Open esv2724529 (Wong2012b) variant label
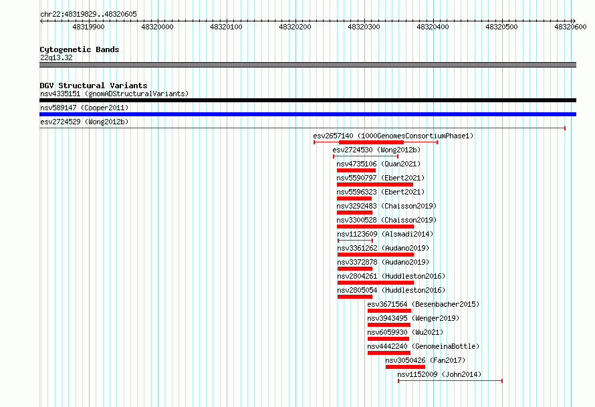Image resolution: width=595 pixels, height=407 pixels. (x=84, y=122)
